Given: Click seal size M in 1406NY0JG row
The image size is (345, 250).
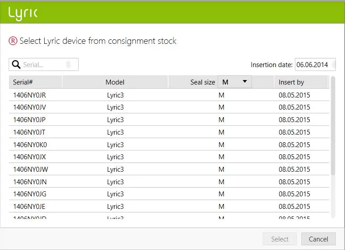Looking at the screenshot, I should 221,194.
